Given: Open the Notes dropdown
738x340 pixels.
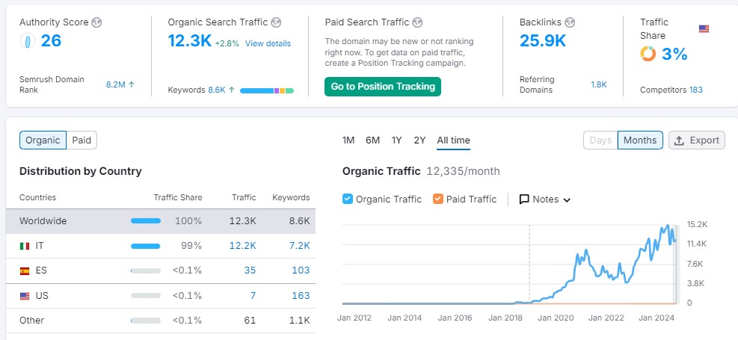Looking at the screenshot, I should [545, 200].
